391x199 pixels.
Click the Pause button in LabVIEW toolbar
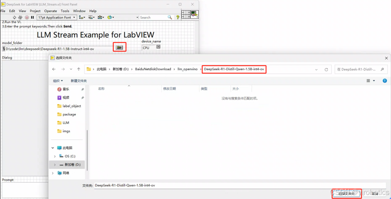pos(33,18)
